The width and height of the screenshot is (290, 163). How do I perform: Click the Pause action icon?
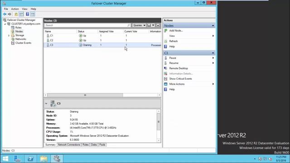[166, 58]
